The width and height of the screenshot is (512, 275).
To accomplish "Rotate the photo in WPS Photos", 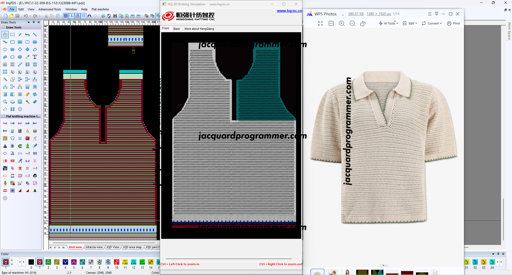I will [363, 23].
